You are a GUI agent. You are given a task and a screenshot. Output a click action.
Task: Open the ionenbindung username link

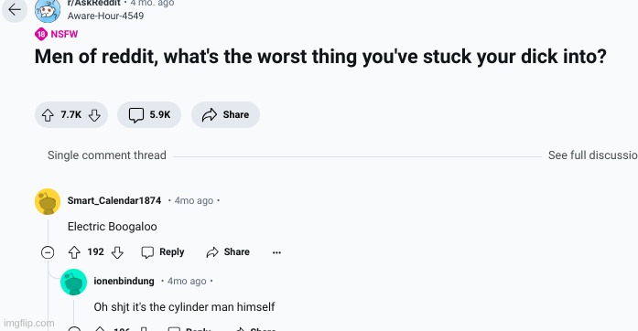coord(124,281)
